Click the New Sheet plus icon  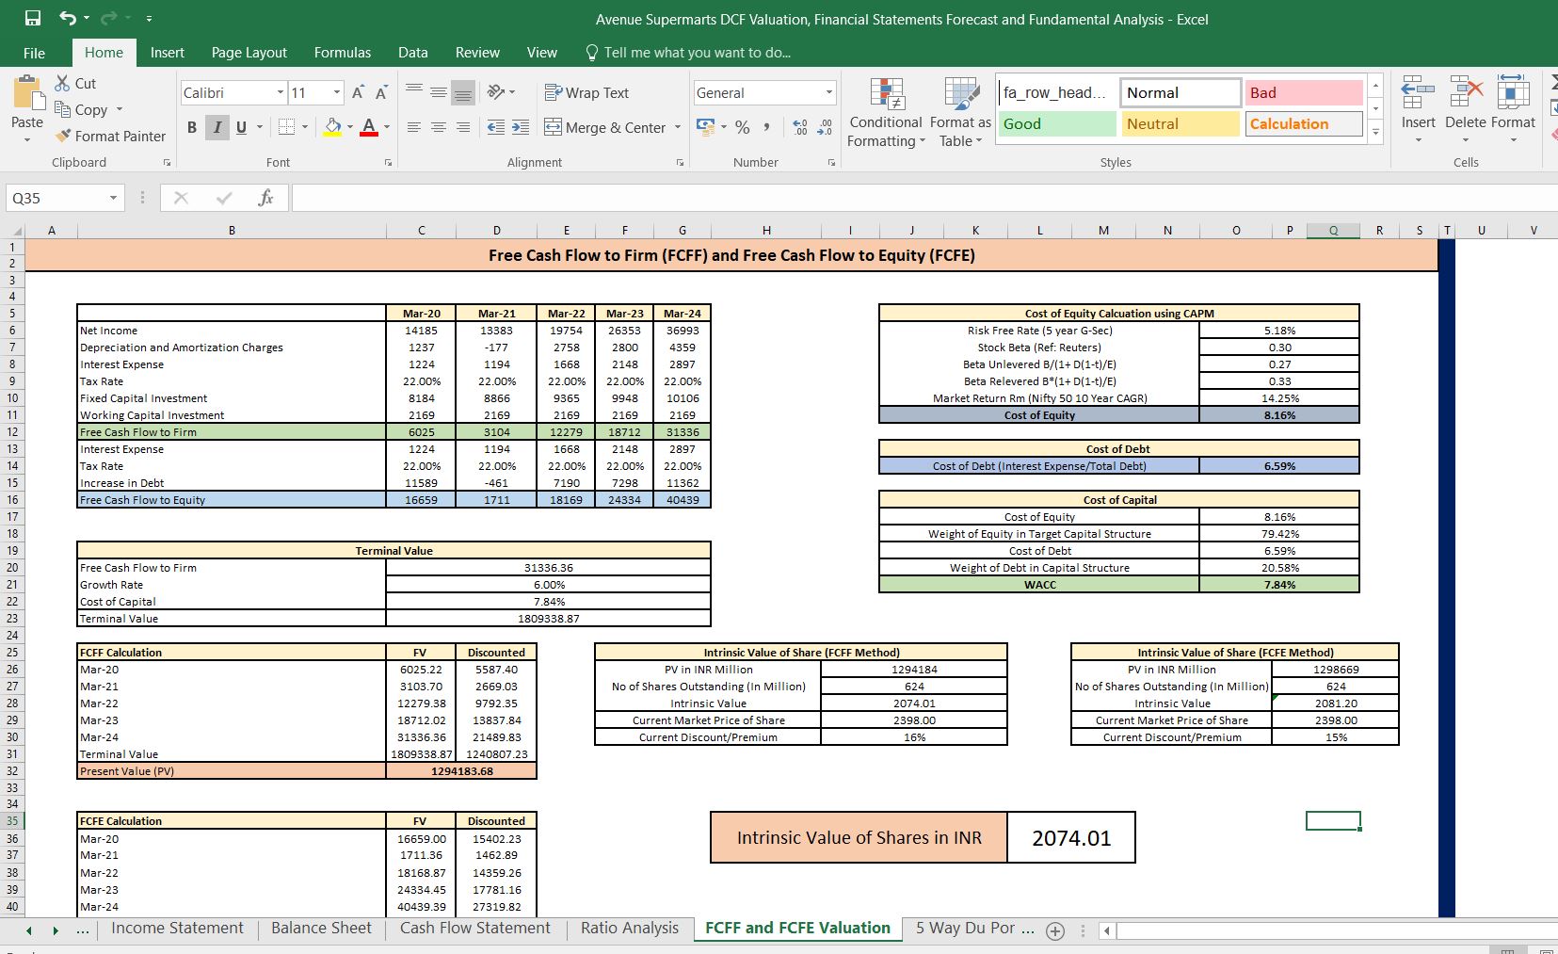[1055, 930]
